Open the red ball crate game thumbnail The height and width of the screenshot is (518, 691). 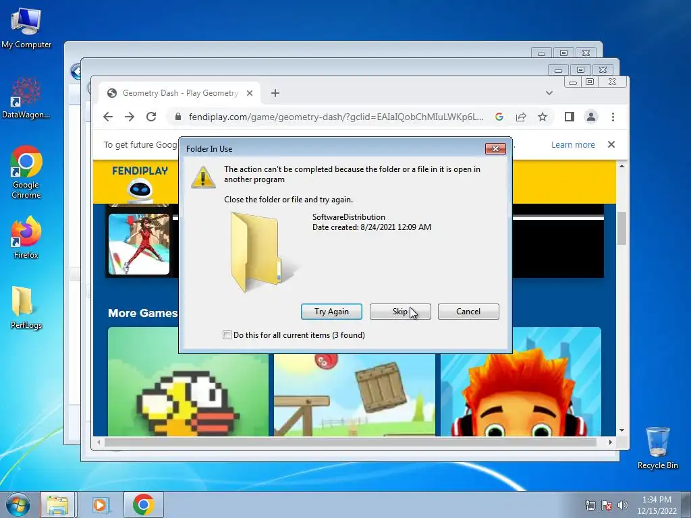(354, 394)
